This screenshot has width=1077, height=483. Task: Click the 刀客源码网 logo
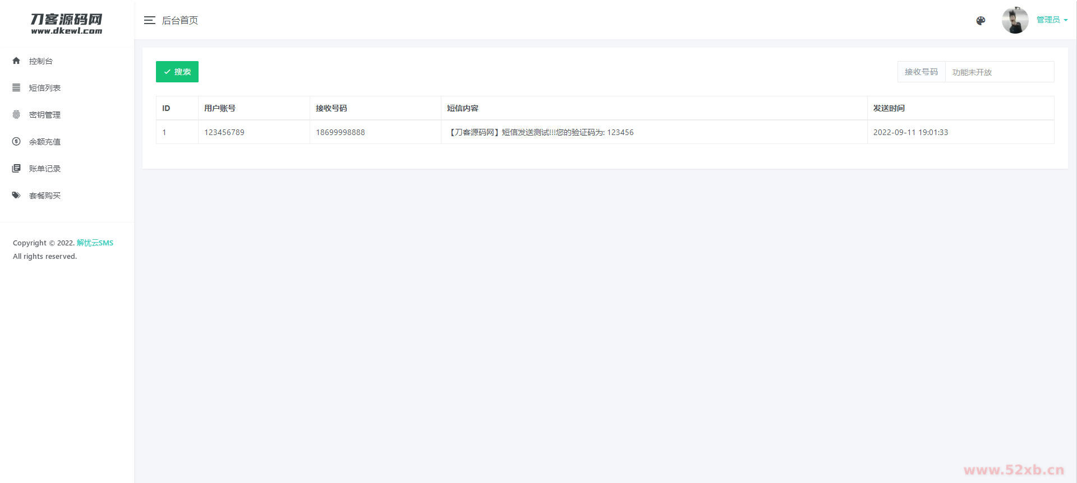pos(67,24)
